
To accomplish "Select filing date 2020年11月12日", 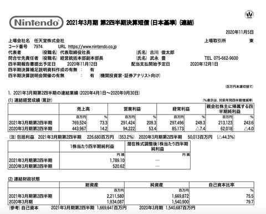I will (x=82, y=64).
